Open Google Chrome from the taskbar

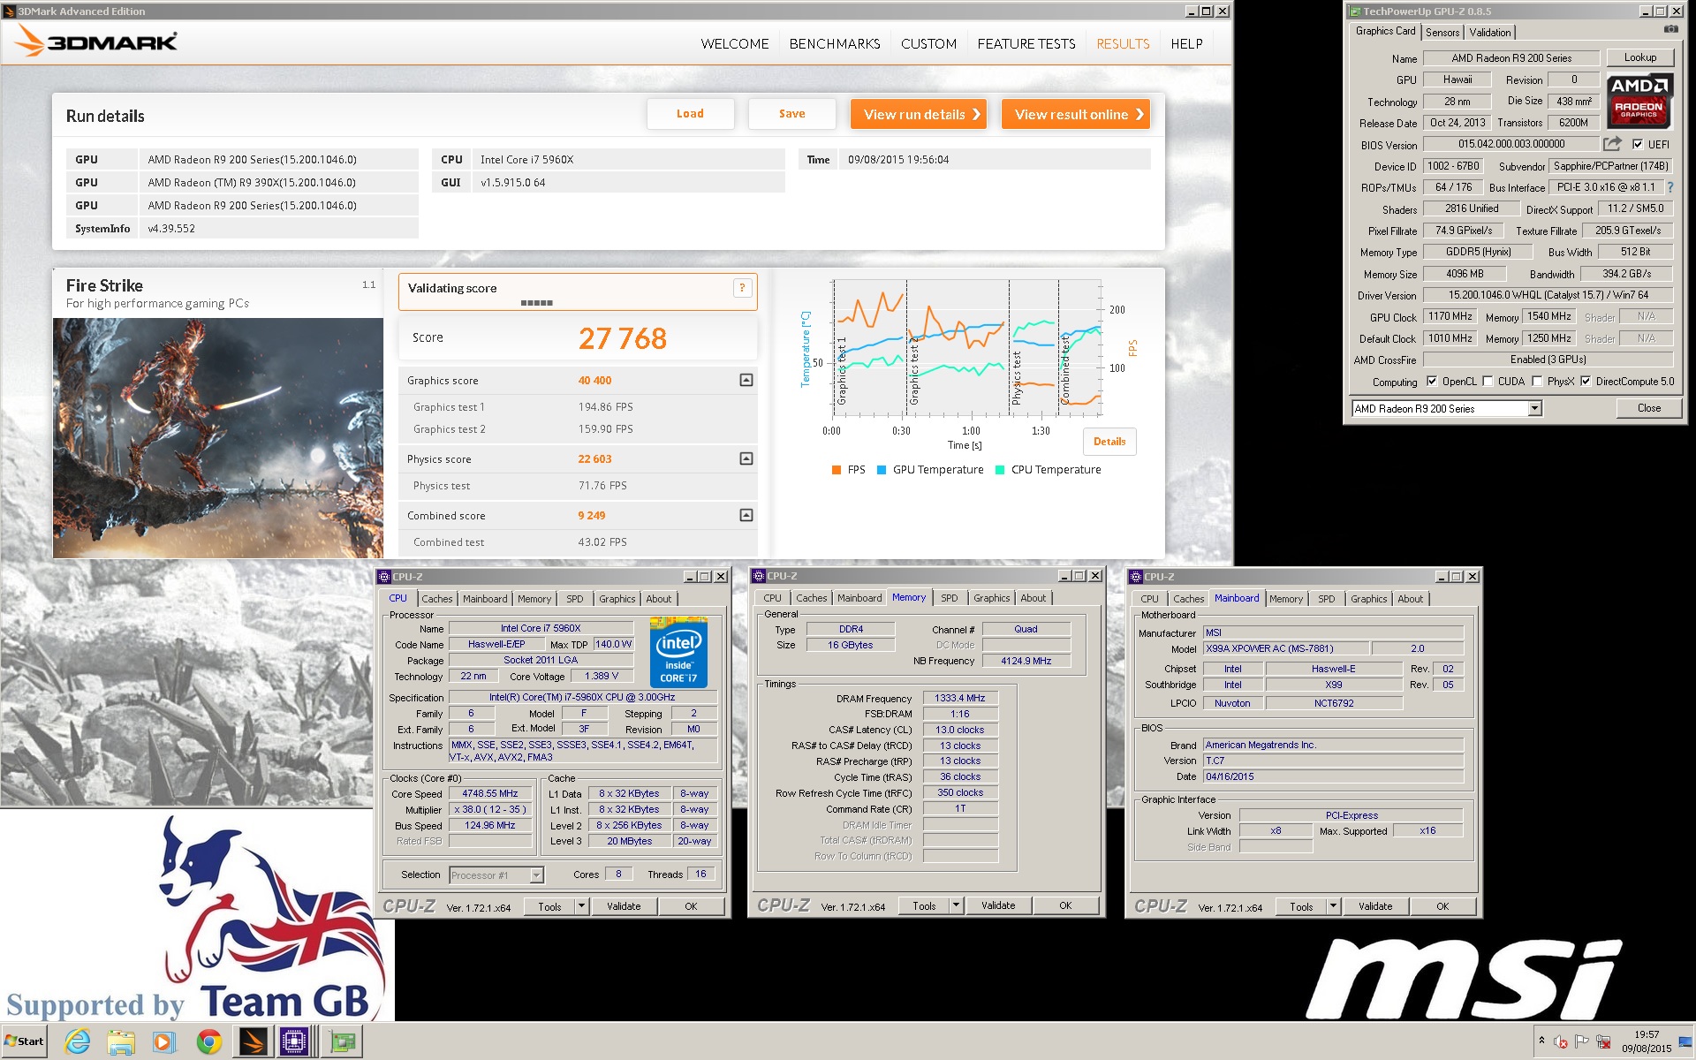pyautogui.click(x=209, y=1041)
